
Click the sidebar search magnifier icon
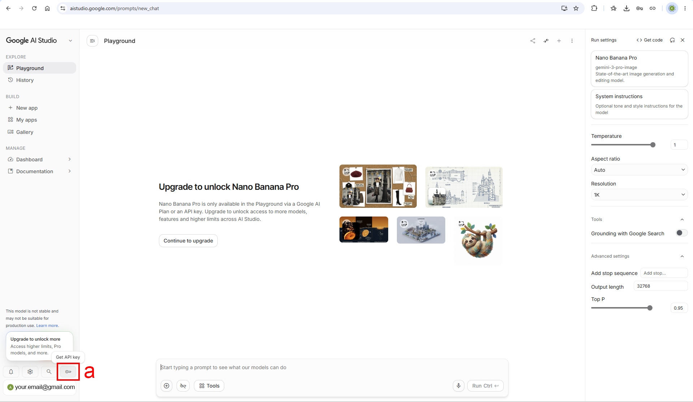click(x=49, y=371)
